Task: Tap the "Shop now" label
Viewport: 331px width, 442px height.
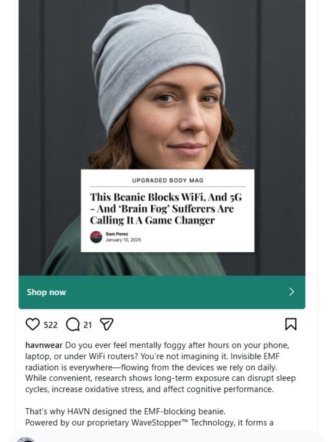Action: [x=46, y=292]
